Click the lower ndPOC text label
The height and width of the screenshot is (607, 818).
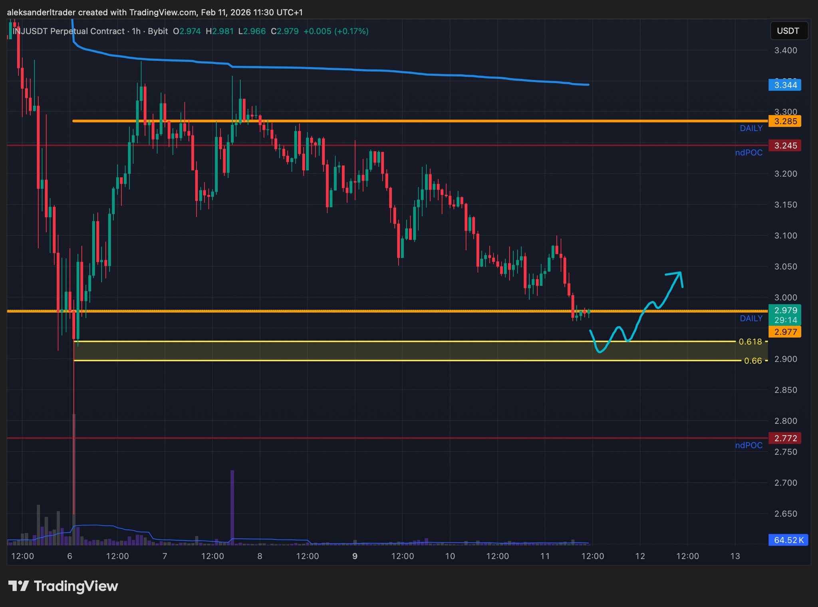point(749,446)
